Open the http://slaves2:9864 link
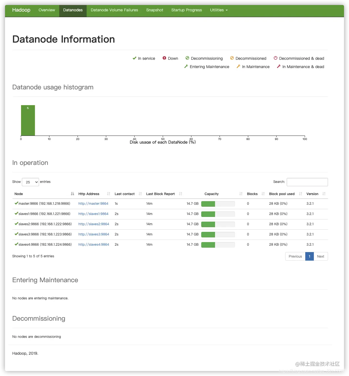The height and width of the screenshot is (376, 349). 94,224
